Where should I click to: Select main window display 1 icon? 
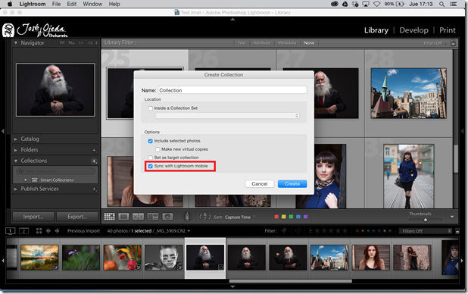tap(10, 231)
